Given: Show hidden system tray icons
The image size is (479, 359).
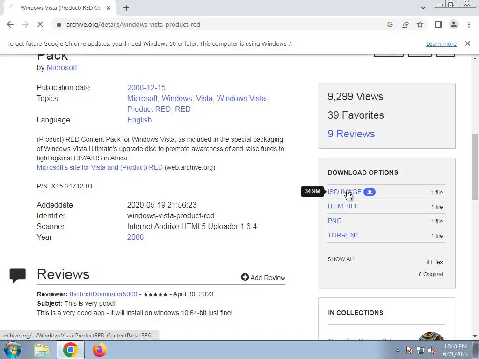Looking at the screenshot, I should [x=398, y=350].
